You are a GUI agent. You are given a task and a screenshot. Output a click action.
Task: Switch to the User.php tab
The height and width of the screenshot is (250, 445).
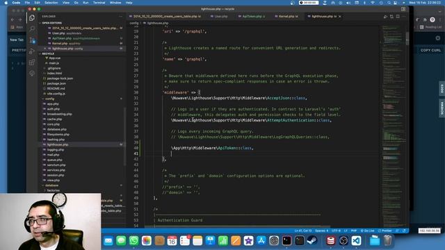220,17
